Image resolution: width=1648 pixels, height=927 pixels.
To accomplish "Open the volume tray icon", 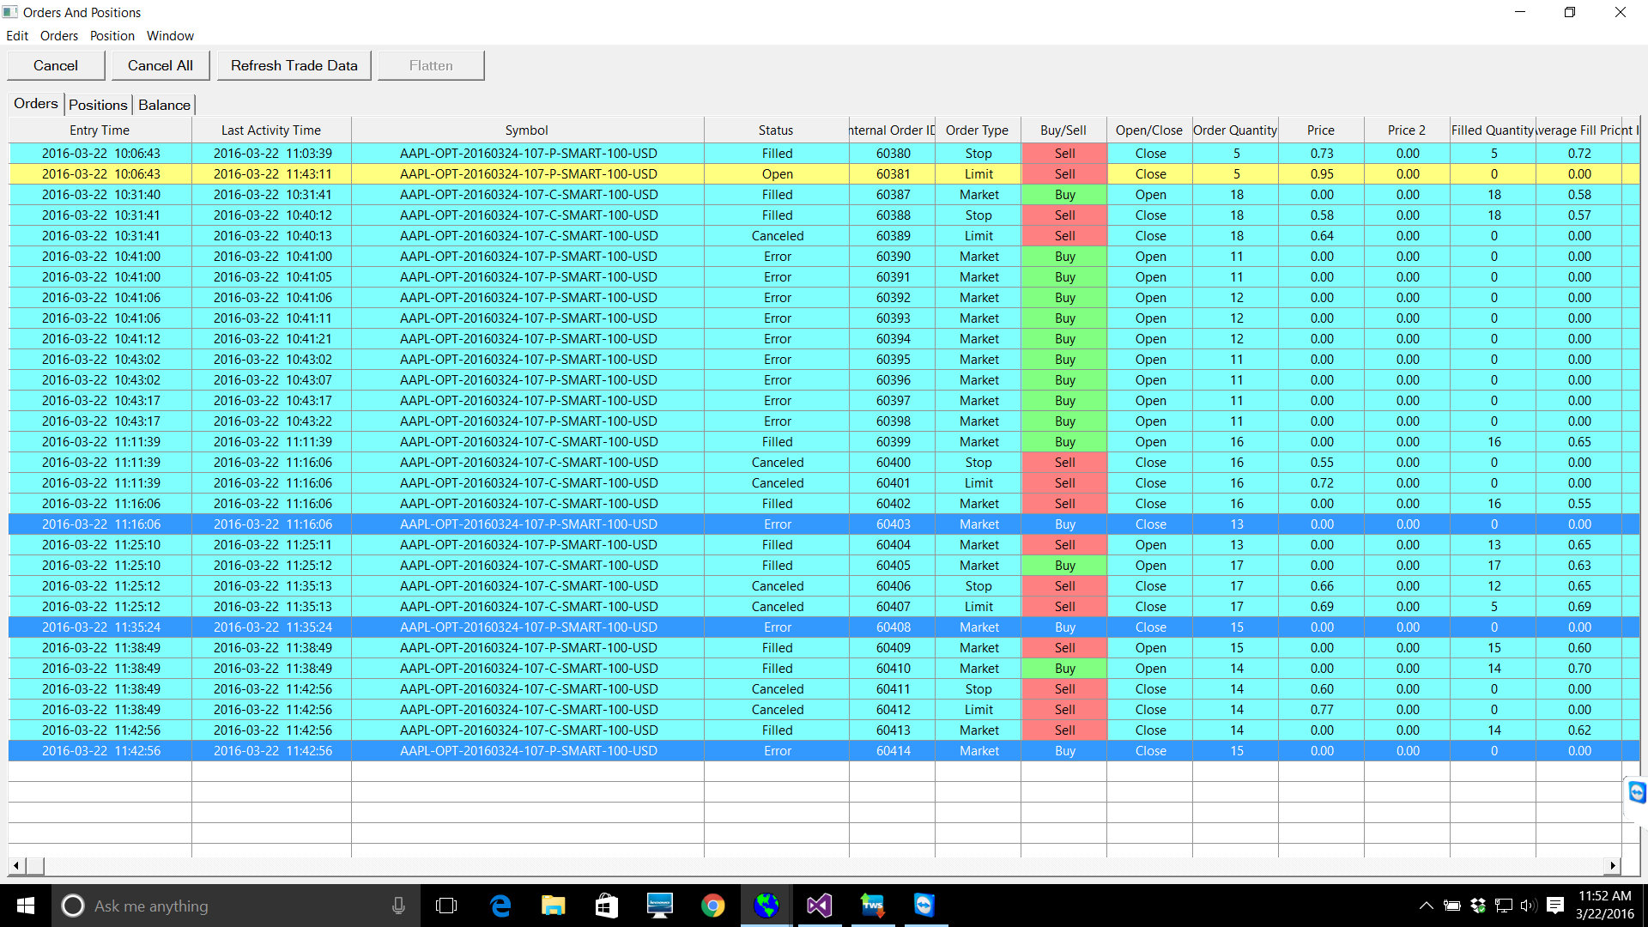I will click(x=1528, y=906).
